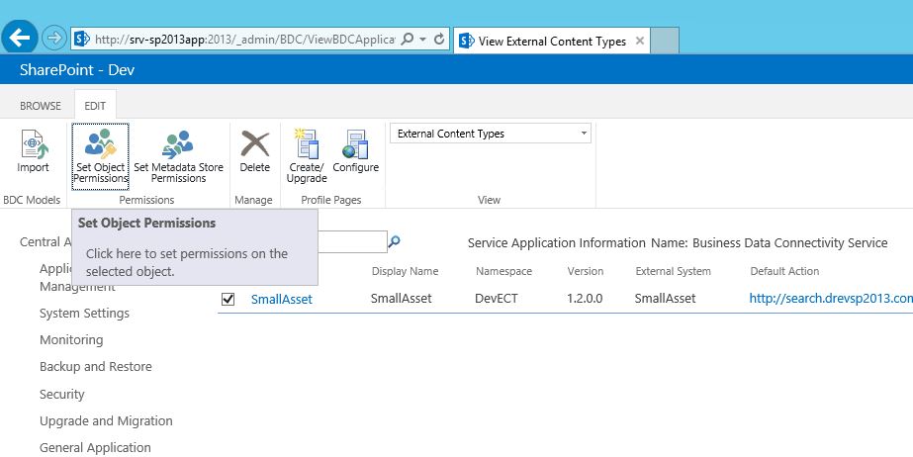Close the View External Content Types tab

tap(639, 41)
